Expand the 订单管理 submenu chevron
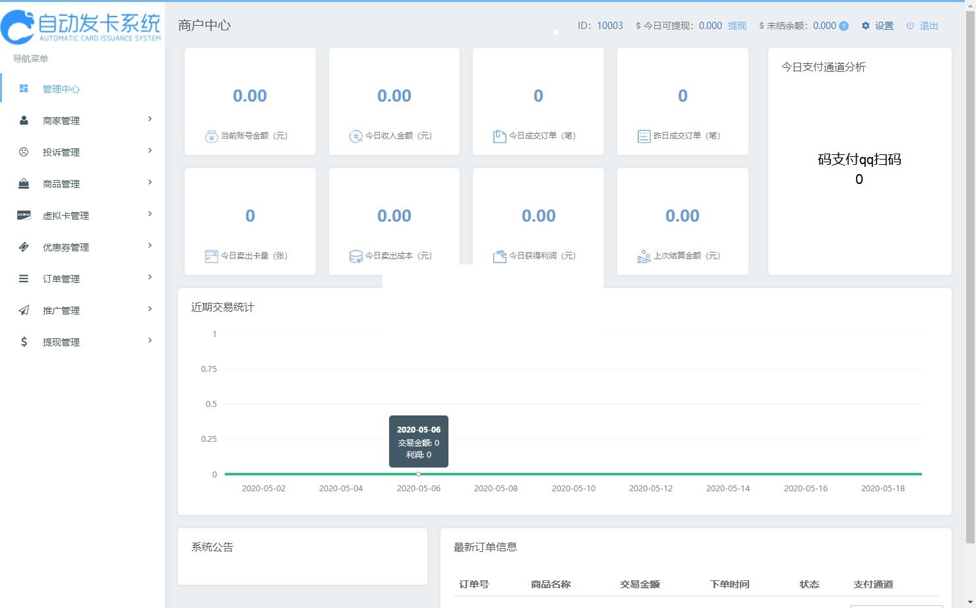Screen dimensions: 976x608 click(x=150, y=278)
